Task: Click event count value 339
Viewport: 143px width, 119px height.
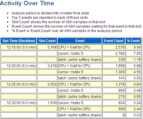Action: pos(121,60)
